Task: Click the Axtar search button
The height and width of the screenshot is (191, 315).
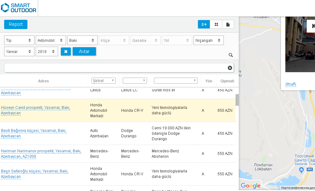Action: click(84, 51)
